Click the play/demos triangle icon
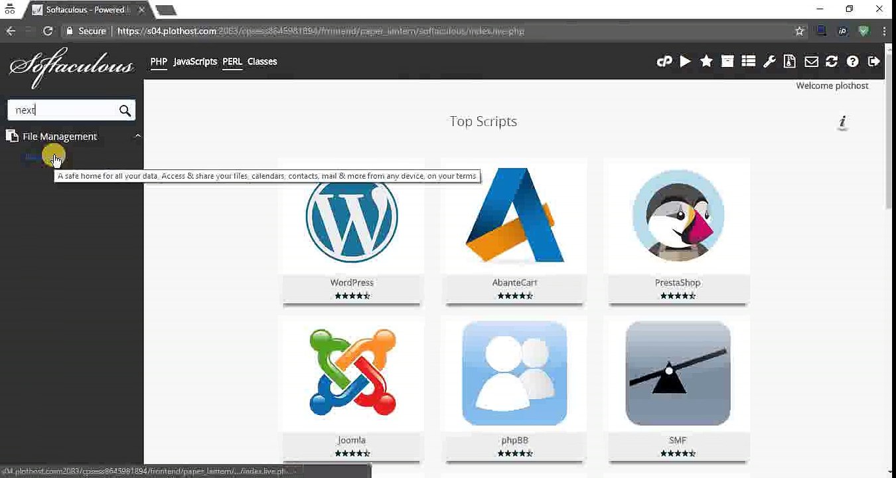Image resolution: width=896 pixels, height=478 pixels. click(x=686, y=61)
